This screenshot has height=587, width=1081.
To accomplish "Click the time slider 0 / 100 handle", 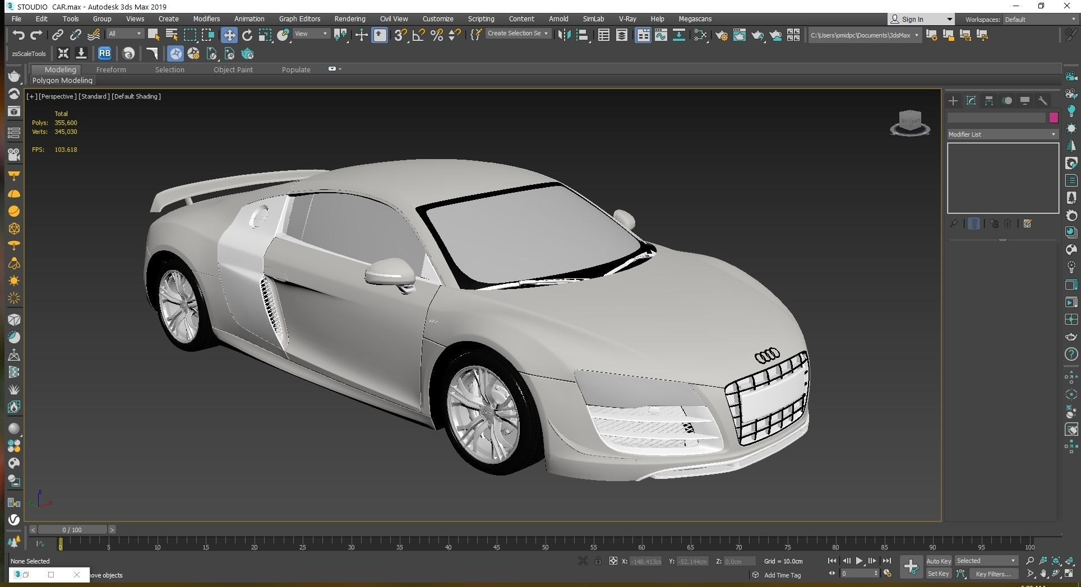I will 72,529.
